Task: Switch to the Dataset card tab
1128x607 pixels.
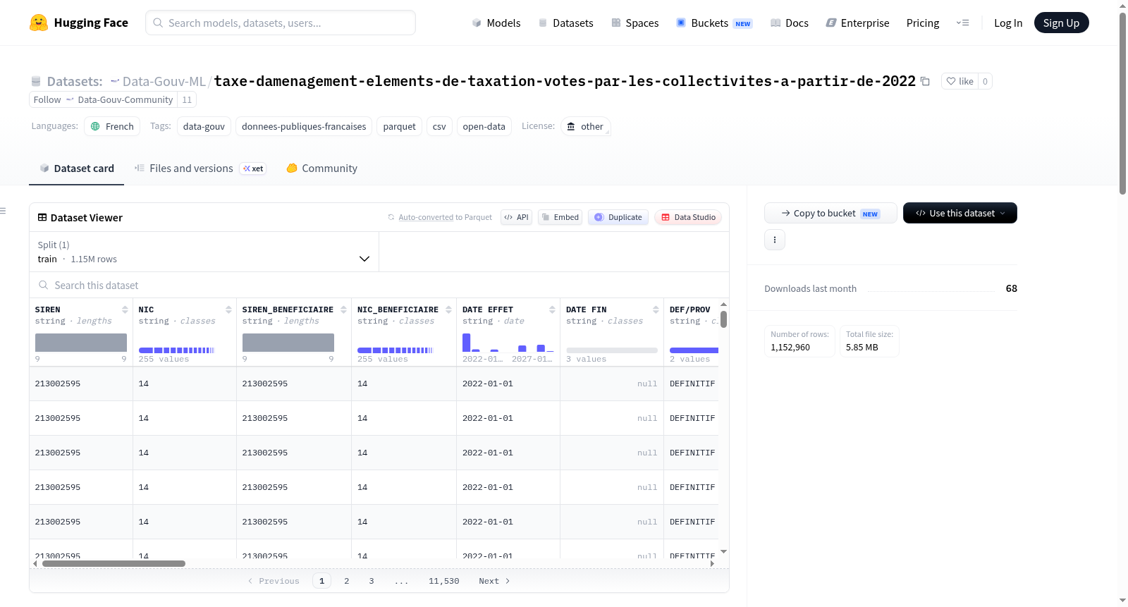Action: coord(76,168)
